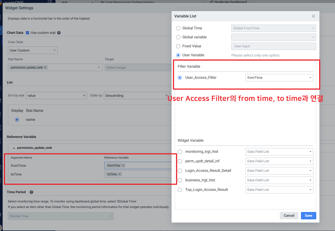Clear the Sort by stat value field

pyautogui.click(x=84, y=95)
